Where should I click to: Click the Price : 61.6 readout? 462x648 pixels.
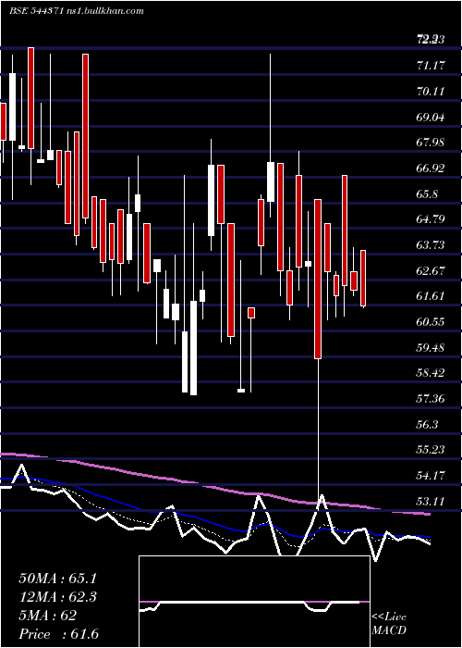tap(59, 634)
